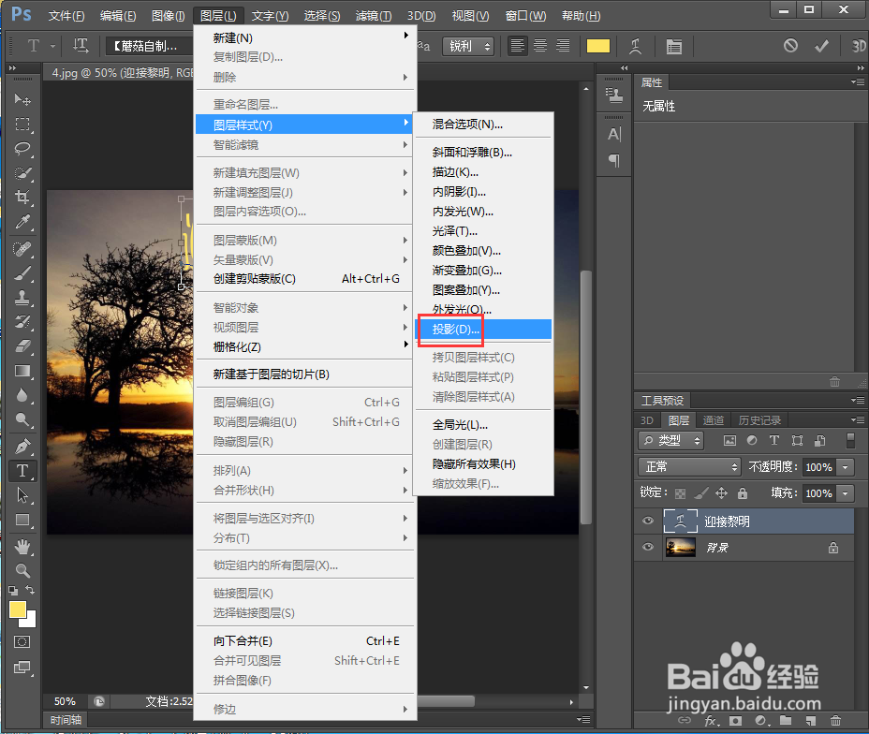The width and height of the screenshot is (869, 734).
Task: Click the filter by text layers icon
Action: click(x=774, y=440)
